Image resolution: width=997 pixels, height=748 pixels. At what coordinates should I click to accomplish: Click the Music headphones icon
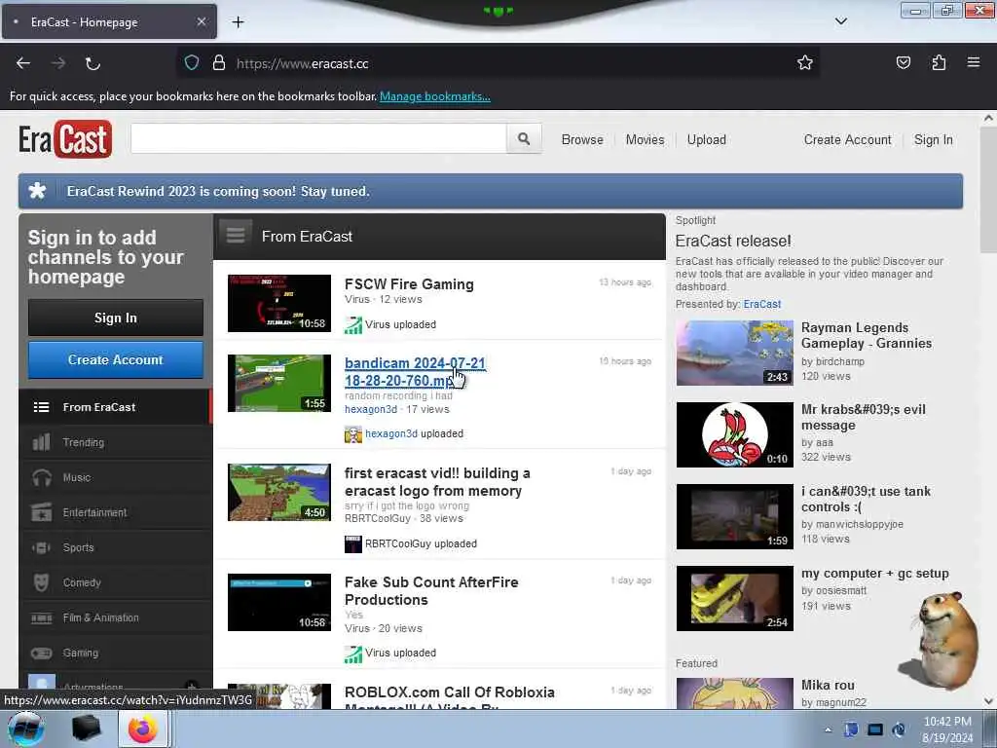point(41,477)
